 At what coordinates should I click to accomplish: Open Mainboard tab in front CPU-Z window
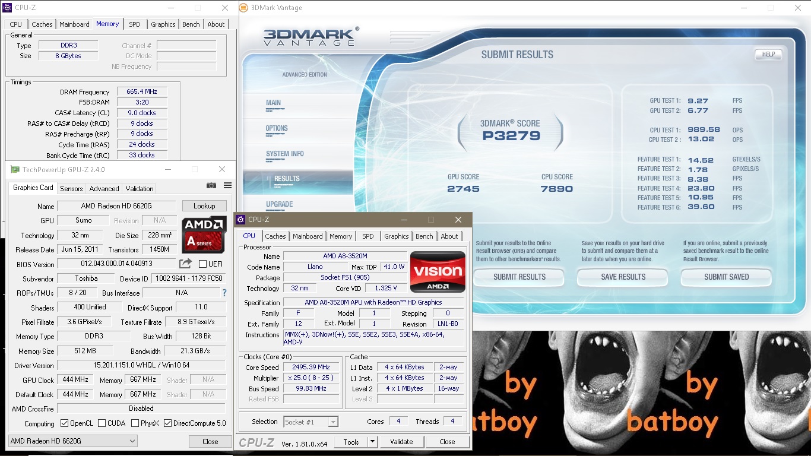click(308, 236)
